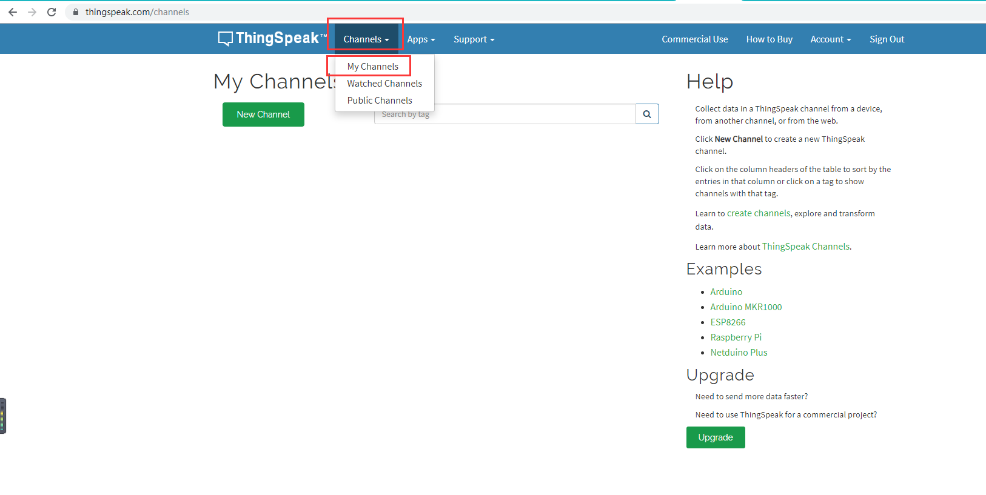Click 'Need to send more data faster?' text

point(751,397)
